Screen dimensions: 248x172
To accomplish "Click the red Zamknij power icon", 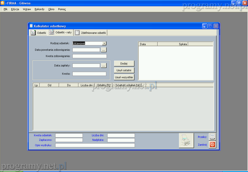I will [x=212, y=145].
